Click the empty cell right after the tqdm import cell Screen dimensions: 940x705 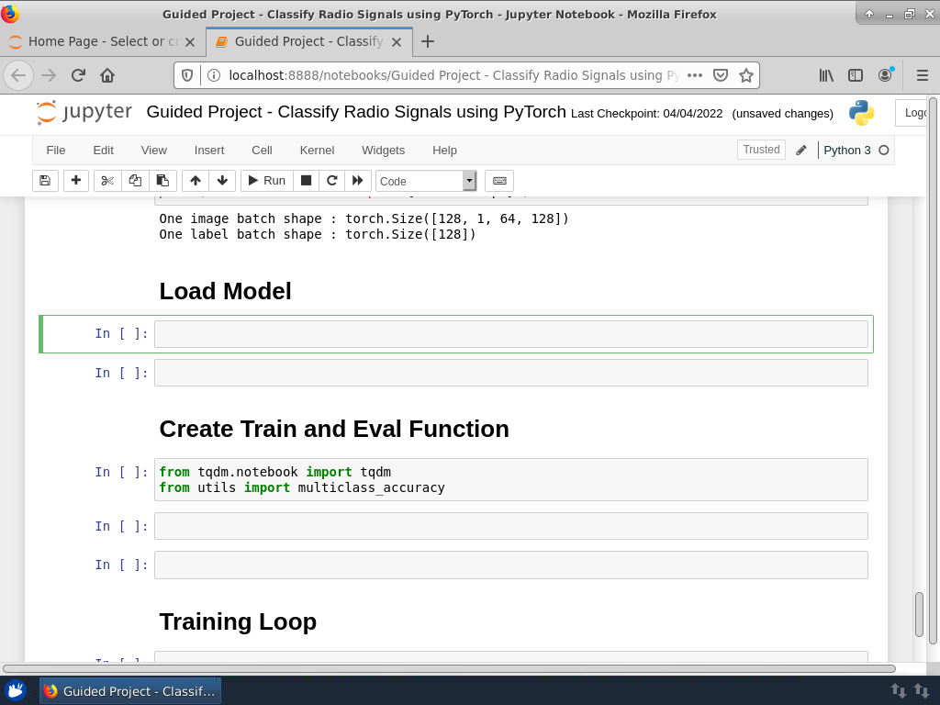click(x=510, y=526)
